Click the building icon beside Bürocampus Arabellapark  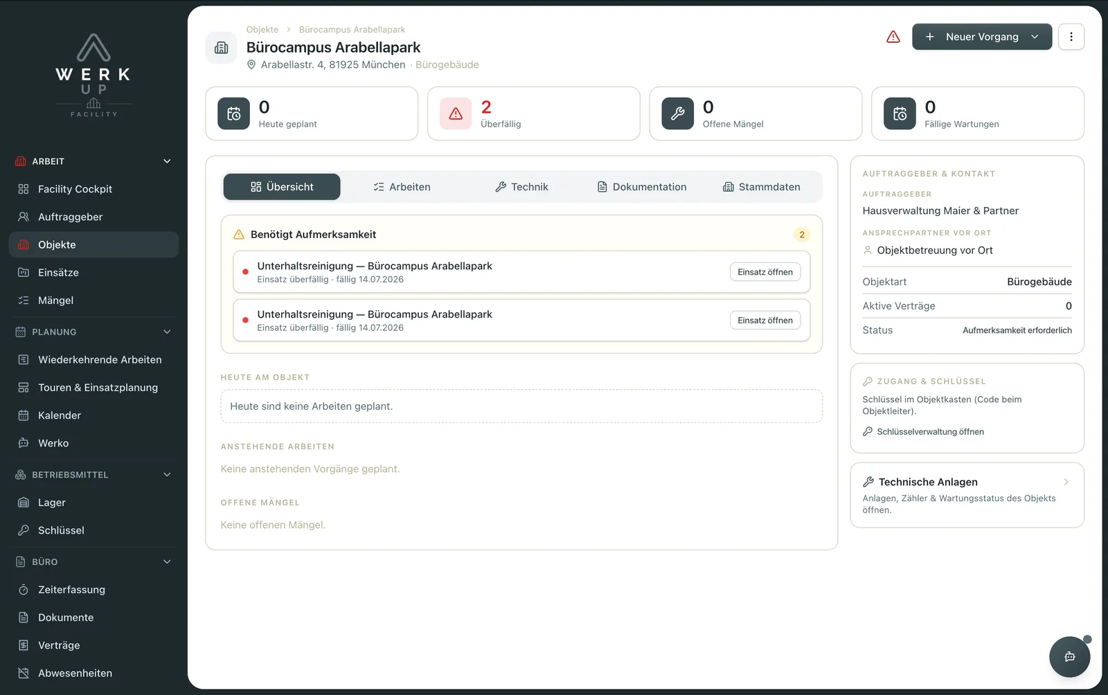click(222, 48)
